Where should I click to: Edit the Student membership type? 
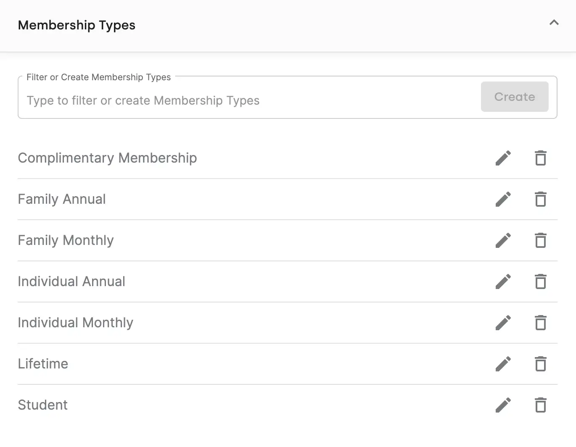tap(503, 405)
